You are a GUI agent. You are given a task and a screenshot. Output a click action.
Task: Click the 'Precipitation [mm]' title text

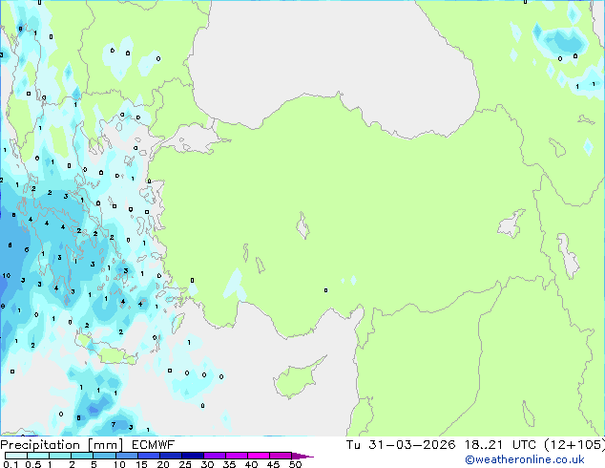point(62,445)
